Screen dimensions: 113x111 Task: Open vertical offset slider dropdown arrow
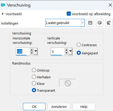(x=70, y=51)
